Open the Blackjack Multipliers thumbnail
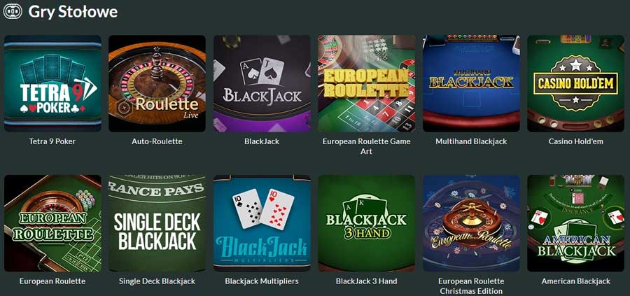The image size is (630, 296). [262, 223]
